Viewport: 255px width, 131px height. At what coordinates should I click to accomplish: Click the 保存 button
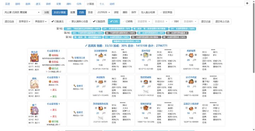coord(134,12)
